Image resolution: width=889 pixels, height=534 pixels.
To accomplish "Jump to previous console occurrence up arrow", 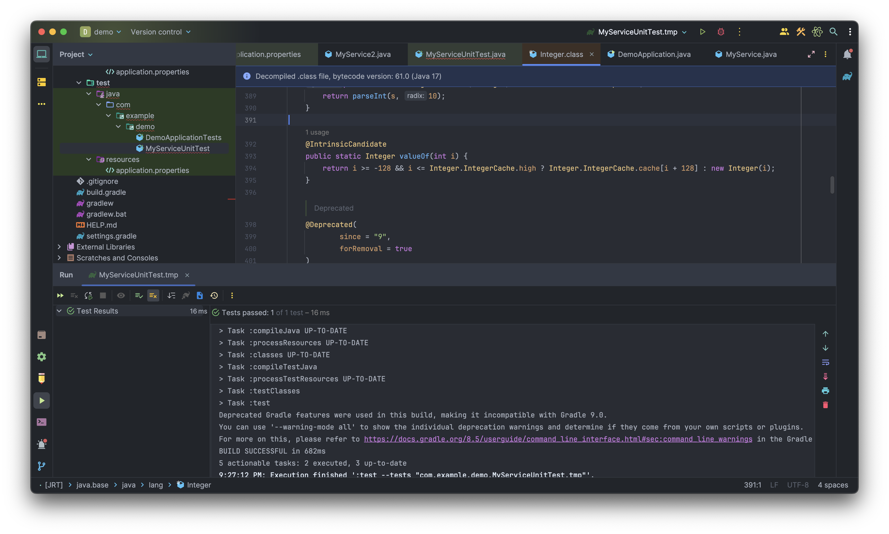I will pyautogui.click(x=825, y=334).
